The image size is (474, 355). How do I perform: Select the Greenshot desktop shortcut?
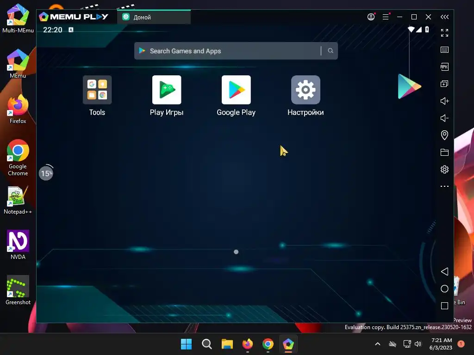(x=18, y=290)
